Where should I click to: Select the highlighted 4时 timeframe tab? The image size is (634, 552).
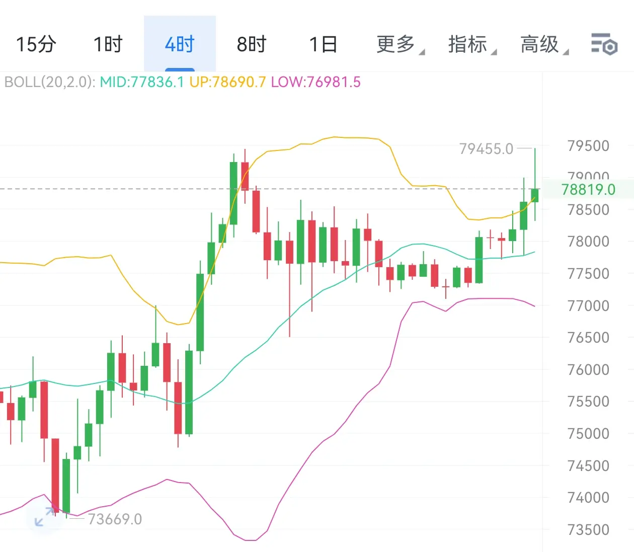coord(180,44)
